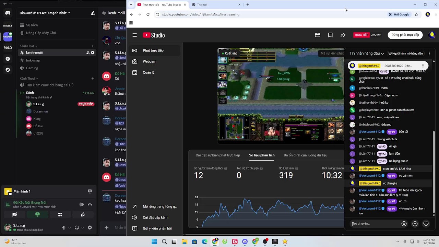
Task: Invite members to kenh-moiii channel
Action: pos(88,52)
